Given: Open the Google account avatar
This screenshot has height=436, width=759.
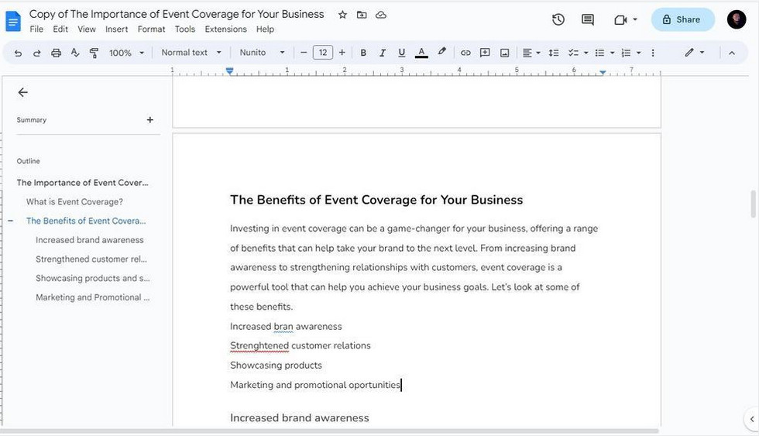Looking at the screenshot, I should (737, 19).
